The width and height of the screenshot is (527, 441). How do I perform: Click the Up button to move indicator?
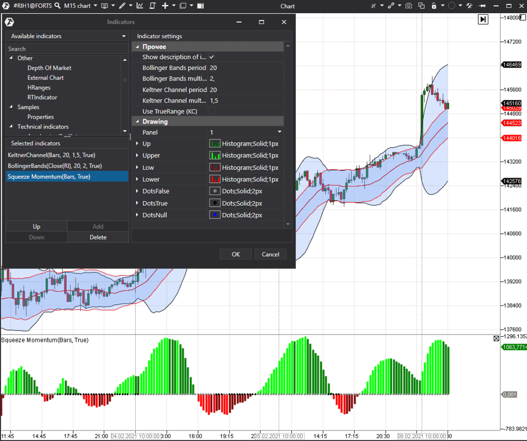pyautogui.click(x=36, y=226)
